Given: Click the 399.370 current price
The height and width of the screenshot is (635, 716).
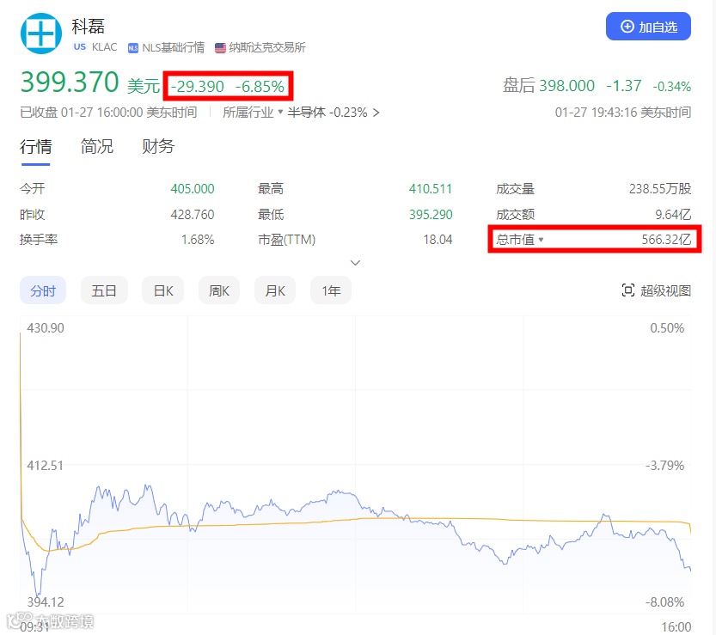Looking at the screenshot, I should [x=70, y=82].
